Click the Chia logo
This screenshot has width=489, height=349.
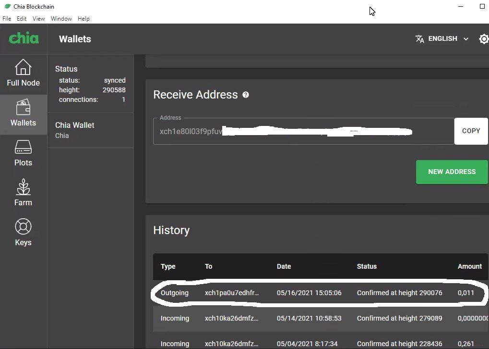click(24, 38)
